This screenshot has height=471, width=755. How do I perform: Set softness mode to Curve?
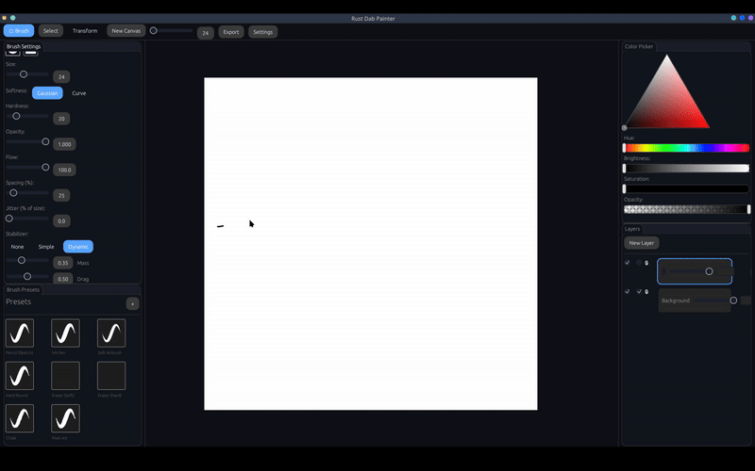tap(79, 93)
